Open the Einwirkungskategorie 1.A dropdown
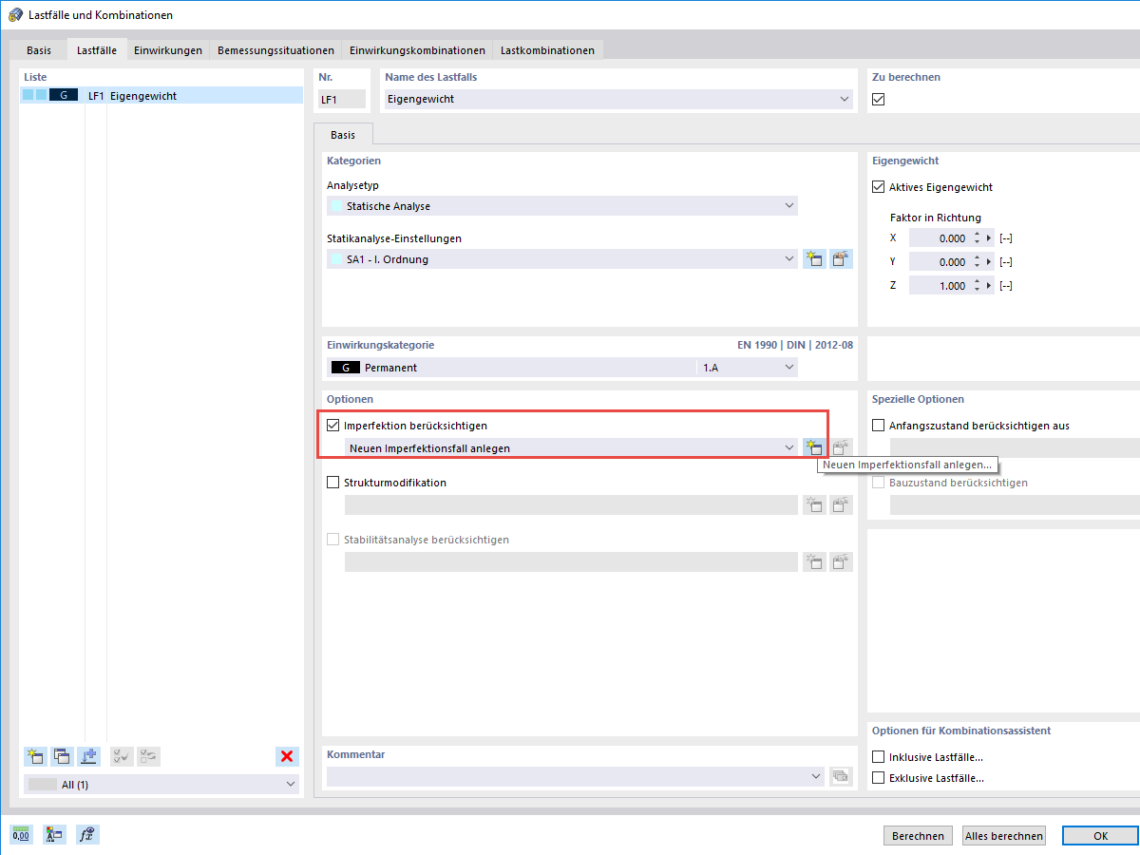The image size is (1140, 855). point(789,368)
